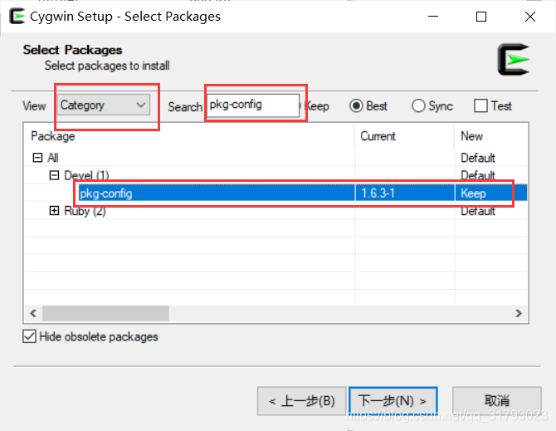Collapse the Devel (1) category

[54, 175]
